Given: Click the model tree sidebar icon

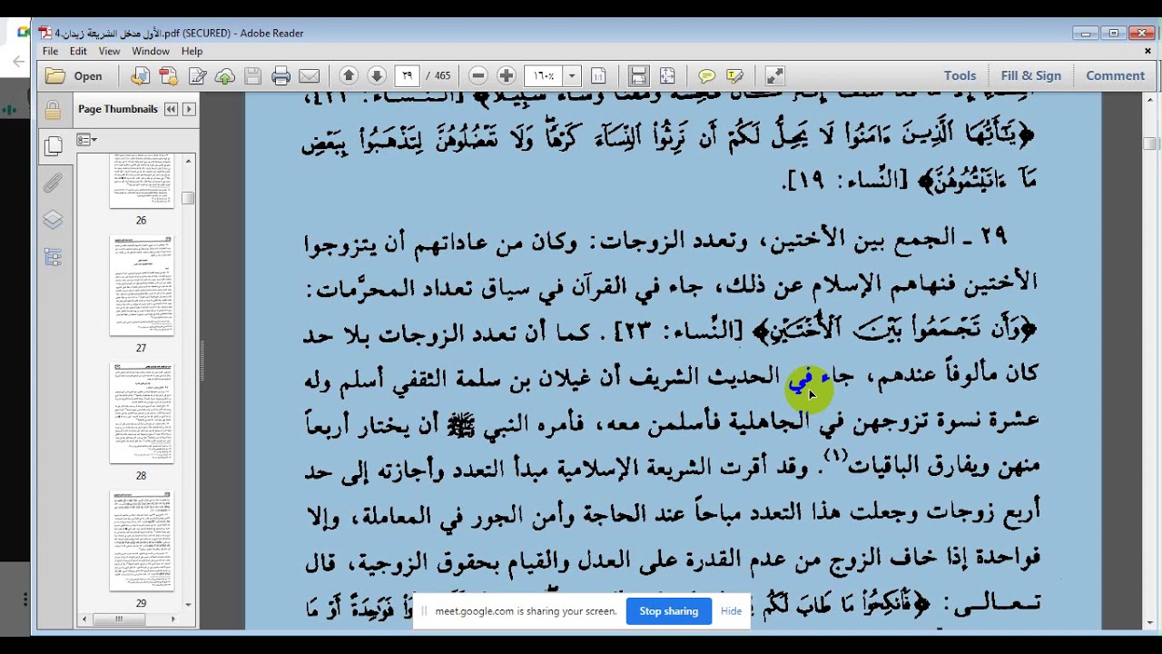Looking at the screenshot, I should coord(53,257).
